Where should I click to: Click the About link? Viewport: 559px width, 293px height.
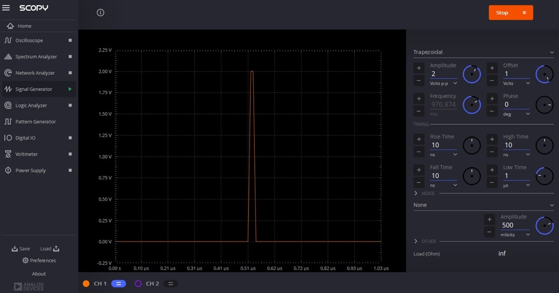coord(39,274)
